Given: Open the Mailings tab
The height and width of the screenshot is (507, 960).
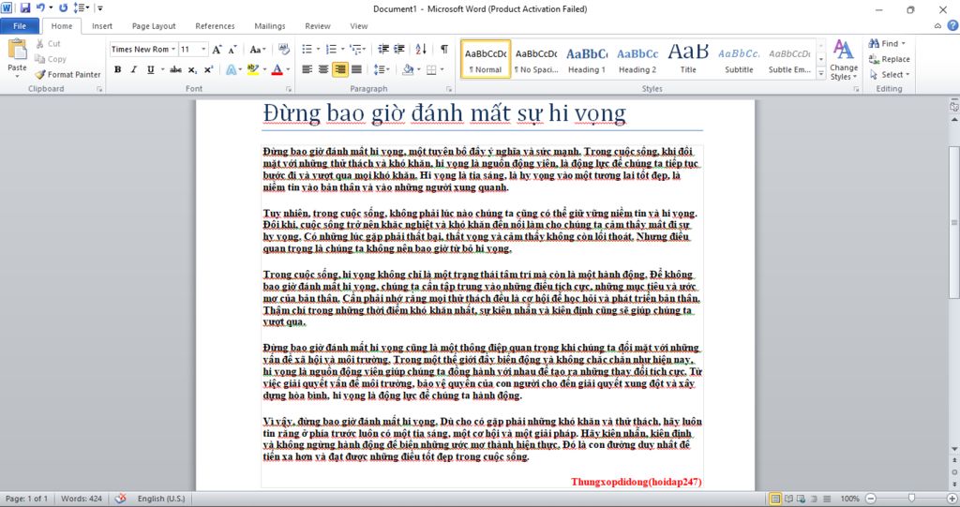Looking at the screenshot, I should click(270, 25).
